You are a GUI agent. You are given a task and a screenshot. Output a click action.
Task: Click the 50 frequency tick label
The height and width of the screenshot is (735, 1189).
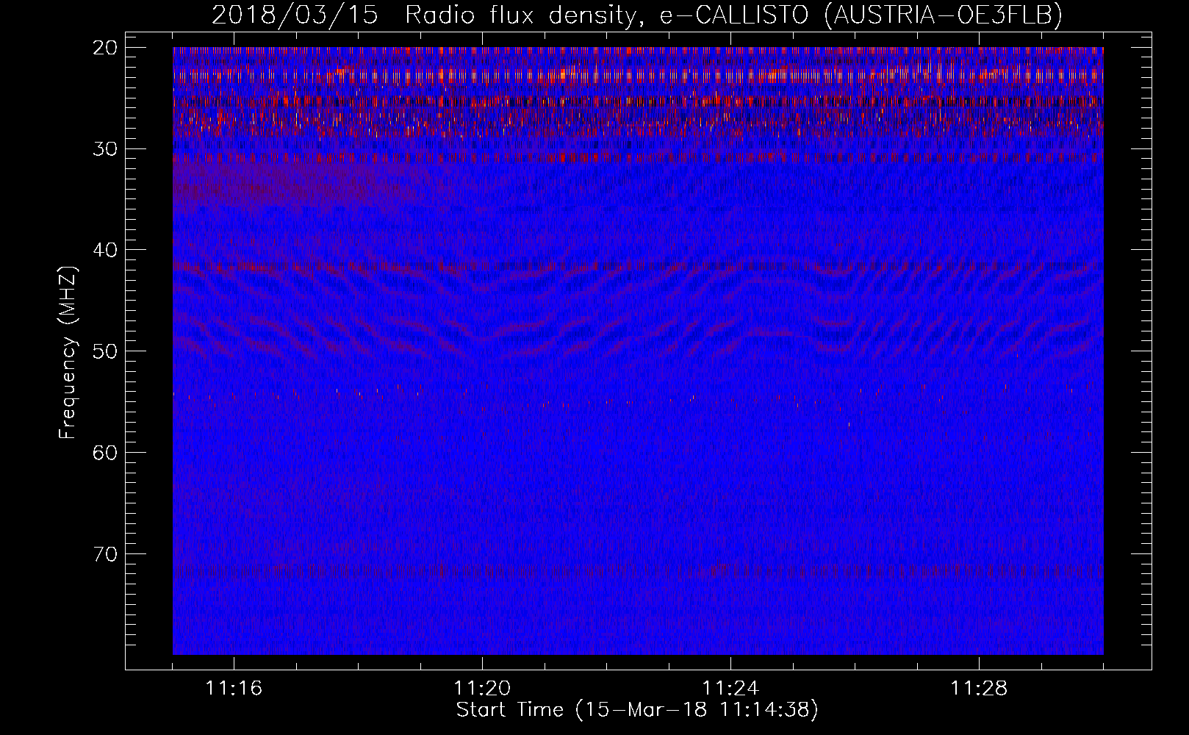tap(106, 351)
